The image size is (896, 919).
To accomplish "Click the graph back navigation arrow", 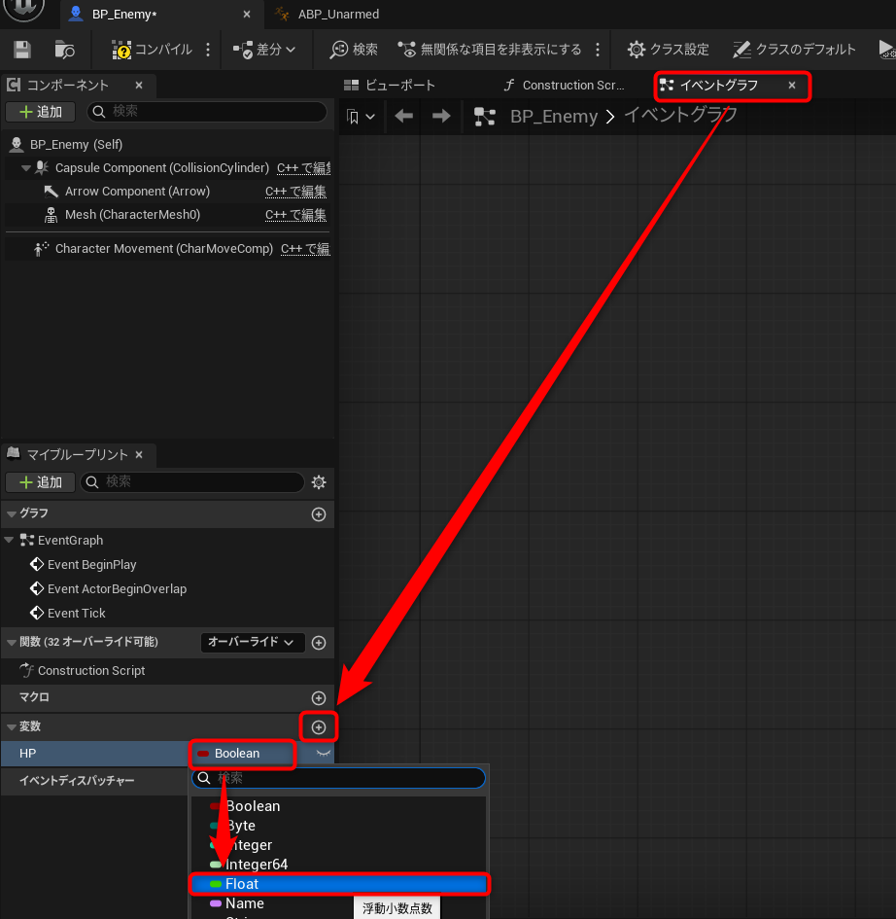I will [404, 117].
